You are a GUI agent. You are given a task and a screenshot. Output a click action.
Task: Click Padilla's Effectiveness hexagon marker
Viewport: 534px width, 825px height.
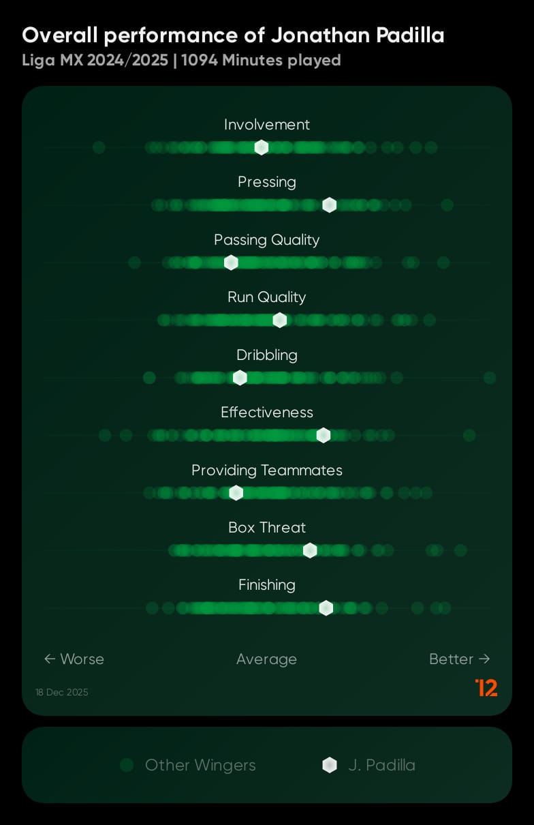pyautogui.click(x=324, y=435)
